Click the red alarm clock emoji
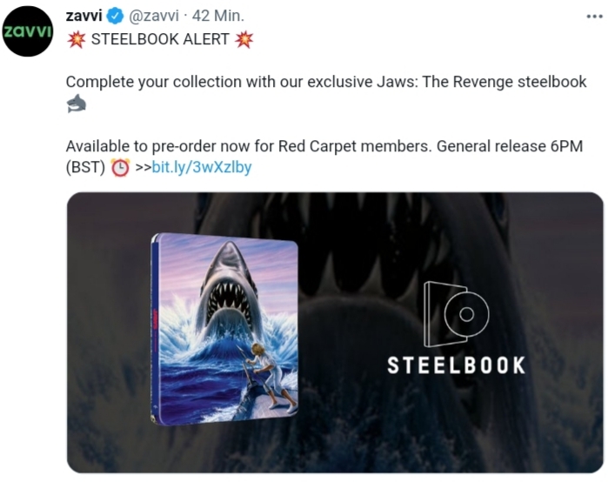608x482 pixels. click(x=120, y=168)
